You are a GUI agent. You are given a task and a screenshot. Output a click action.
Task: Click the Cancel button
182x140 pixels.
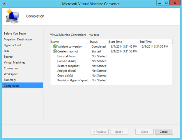pyautogui.click(x=164, y=132)
